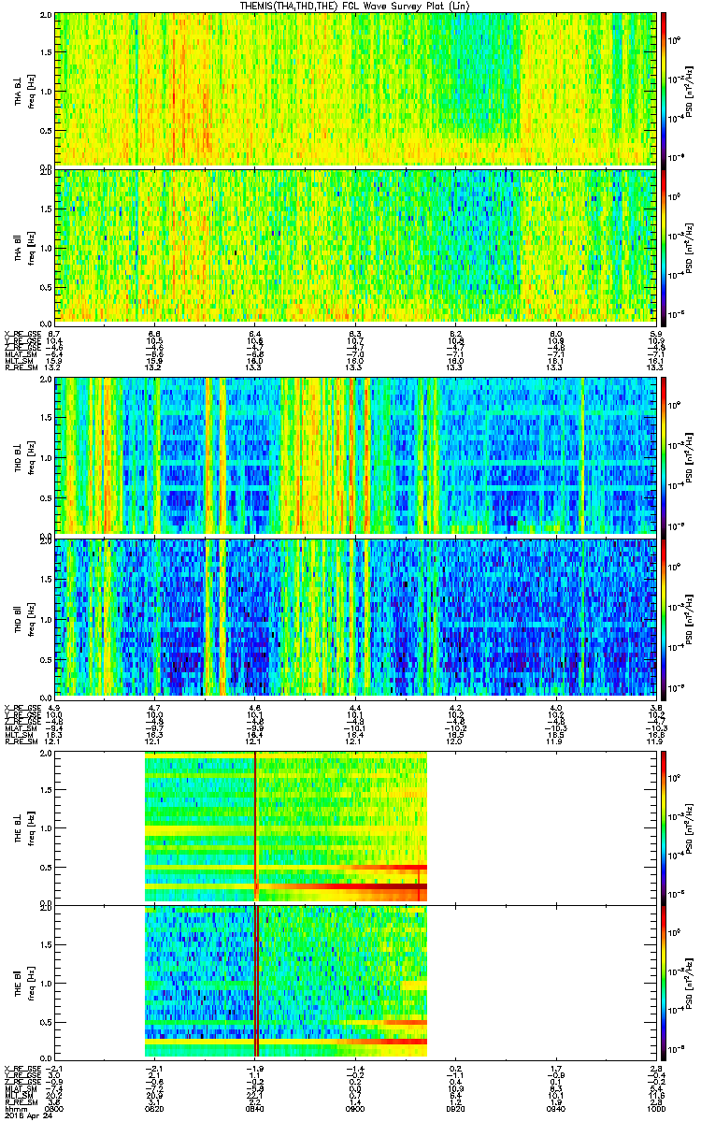Click the THE B-perpendicular spectrogram panel
This screenshot has height=1122, width=701.
pos(355,827)
